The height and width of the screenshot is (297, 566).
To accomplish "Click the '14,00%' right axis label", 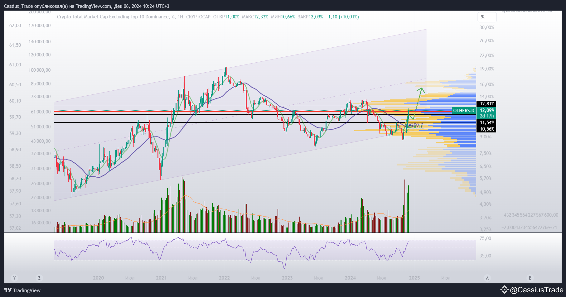I will [487, 97].
